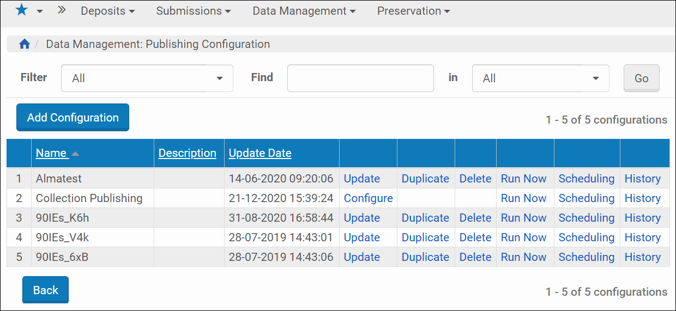
Task: Click Configure for Collection Publishing
Action: coord(368,198)
